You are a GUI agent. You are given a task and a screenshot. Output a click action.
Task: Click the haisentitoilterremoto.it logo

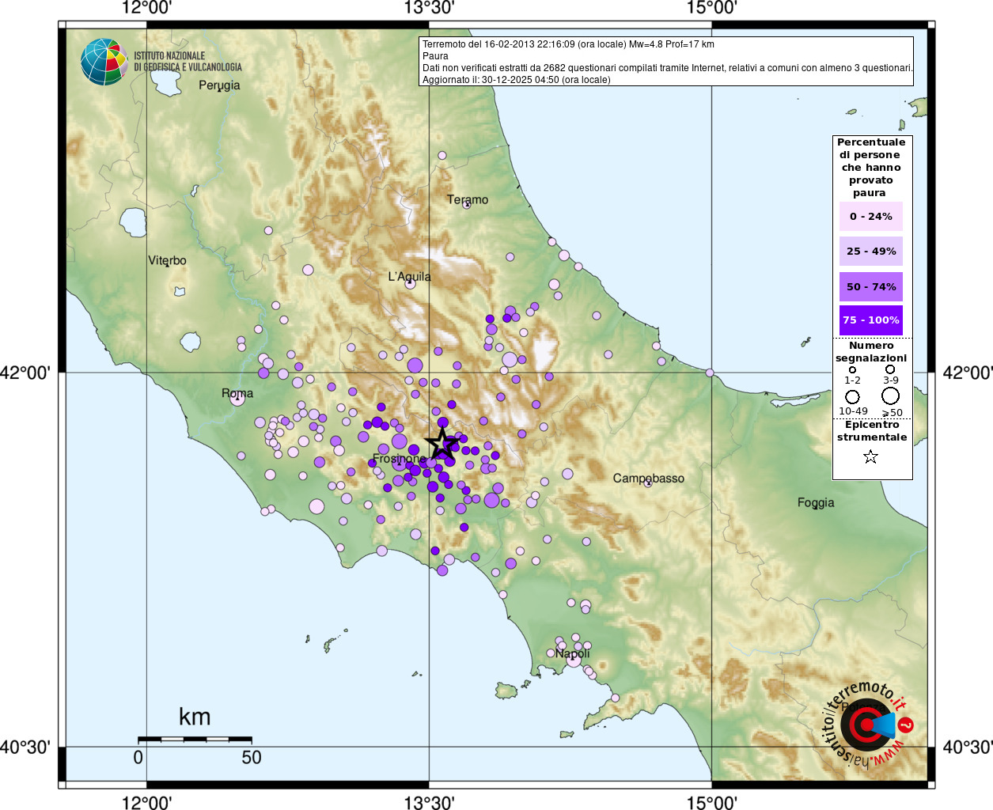click(869, 724)
